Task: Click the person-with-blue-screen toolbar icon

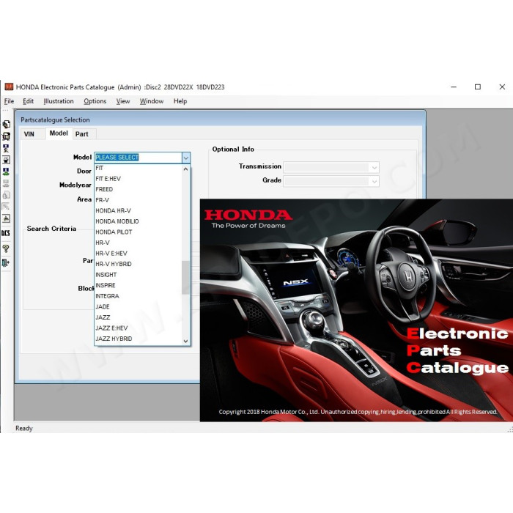Action: [6, 148]
